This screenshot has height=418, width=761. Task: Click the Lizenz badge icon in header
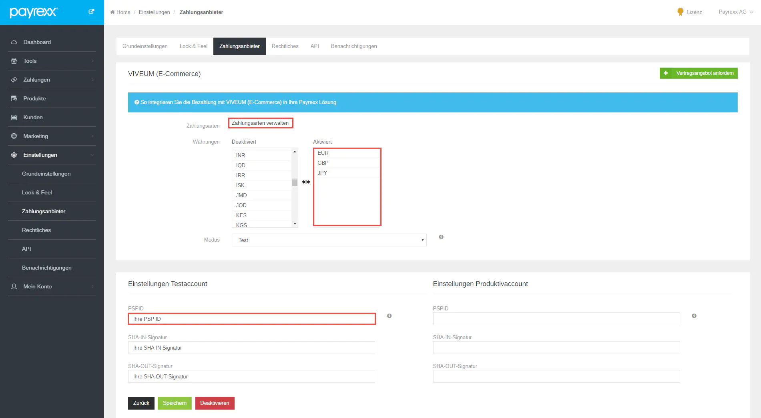pyautogui.click(x=680, y=12)
